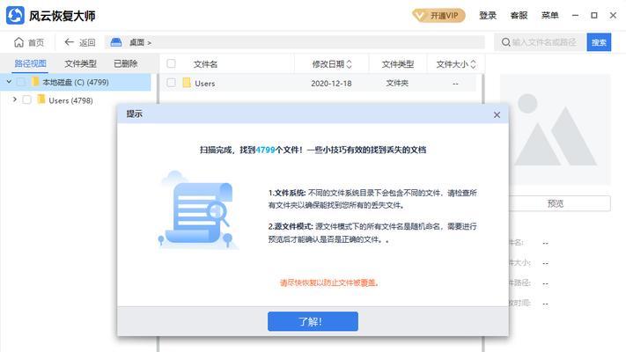
Task: Click the 风云恢复大师 app logo
Action: point(15,16)
